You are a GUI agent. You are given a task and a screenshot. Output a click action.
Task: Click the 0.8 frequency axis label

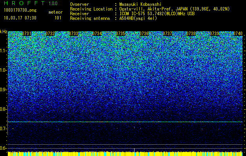point(3,109)
